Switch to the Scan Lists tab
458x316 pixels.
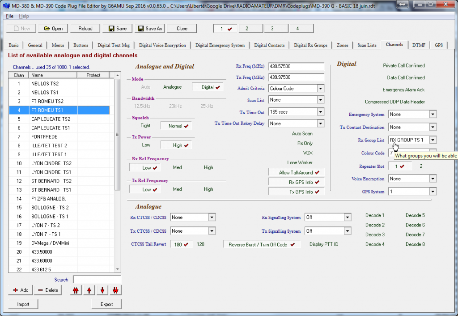pos(367,45)
